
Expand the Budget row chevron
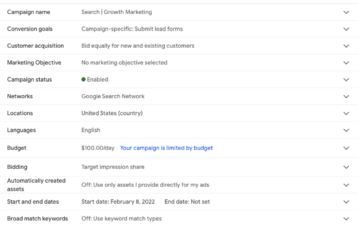click(346, 148)
